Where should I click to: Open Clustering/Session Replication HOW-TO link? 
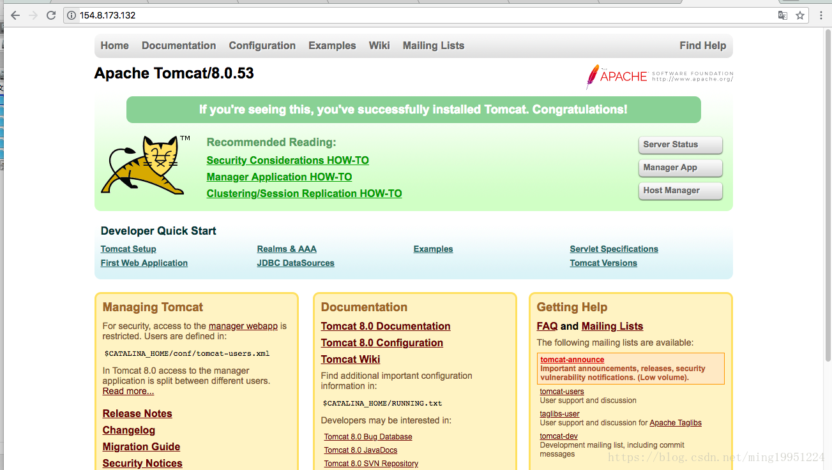click(305, 194)
